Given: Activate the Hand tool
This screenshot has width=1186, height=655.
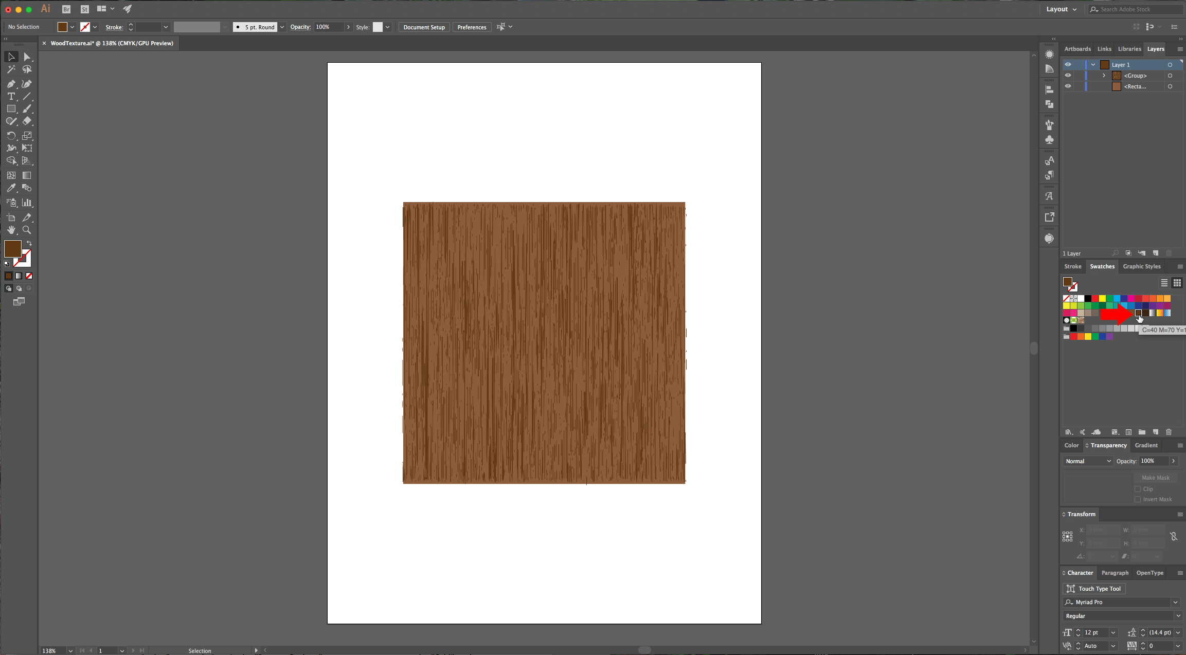Looking at the screenshot, I should (x=11, y=230).
